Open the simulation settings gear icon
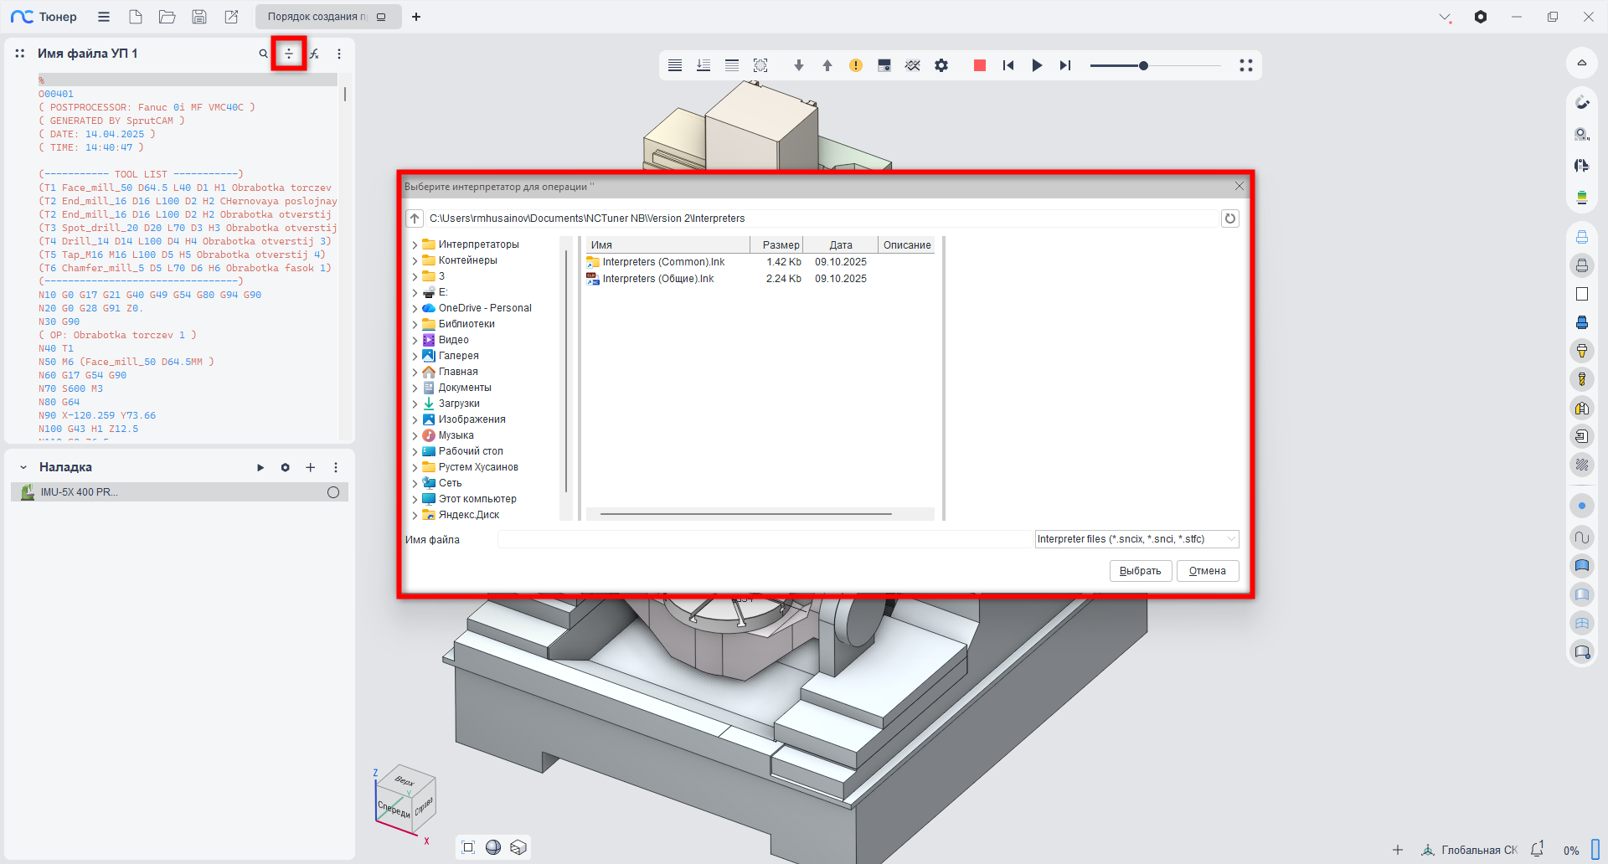The height and width of the screenshot is (864, 1608). pyautogui.click(x=941, y=65)
